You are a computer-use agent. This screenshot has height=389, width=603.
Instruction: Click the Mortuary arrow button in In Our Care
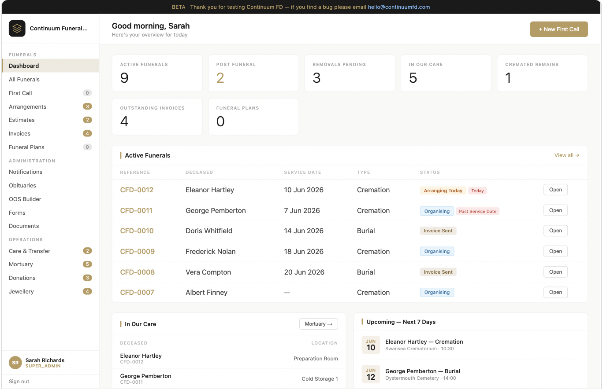(319, 324)
